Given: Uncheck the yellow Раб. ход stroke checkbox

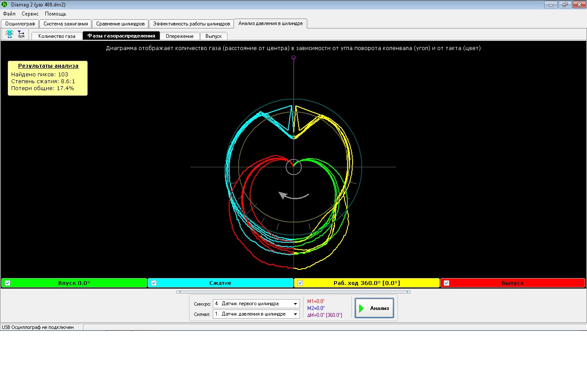Looking at the screenshot, I should 300,283.
